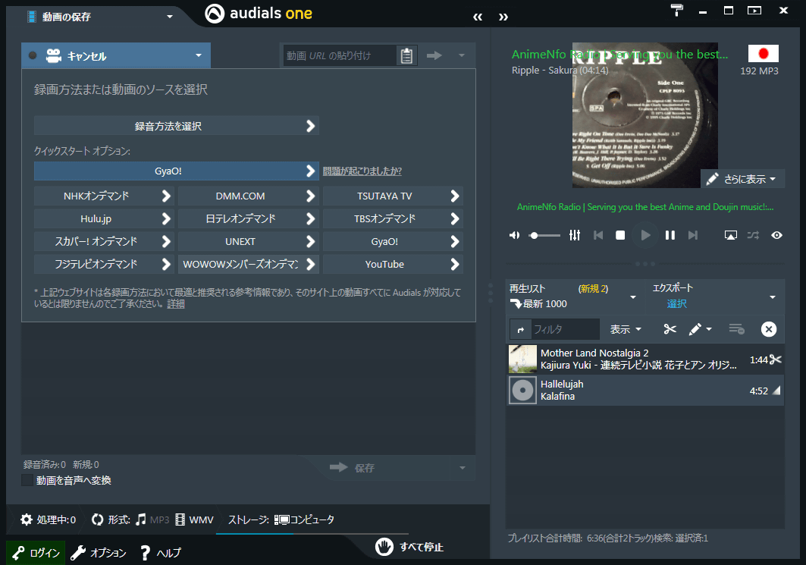Click the filter arrow icon
Image resolution: width=806 pixels, height=565 pixels.
[521, 330]
